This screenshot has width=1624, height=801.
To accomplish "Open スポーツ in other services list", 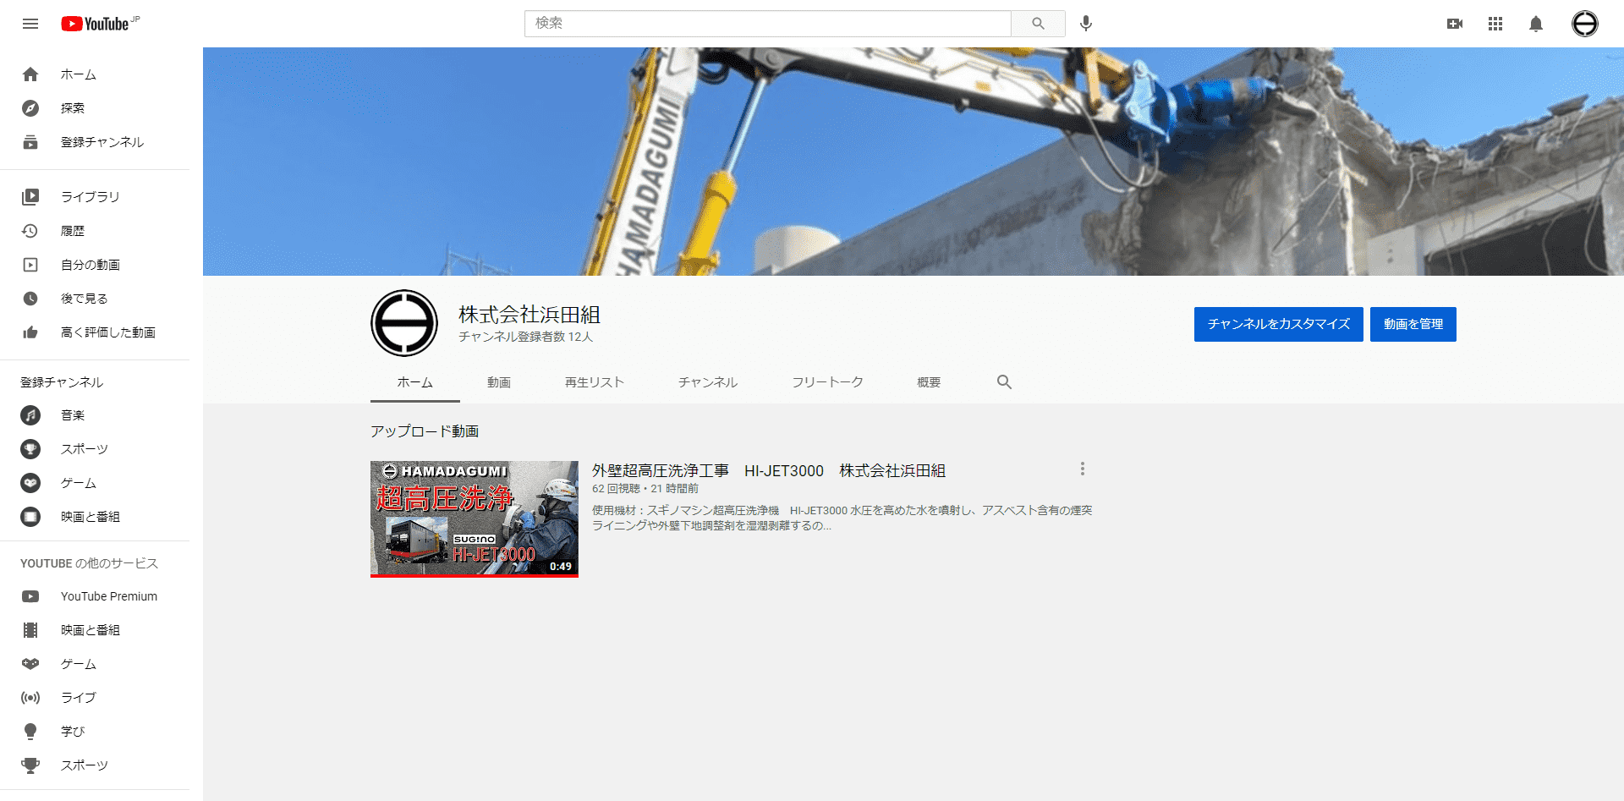I will (95, 765).
